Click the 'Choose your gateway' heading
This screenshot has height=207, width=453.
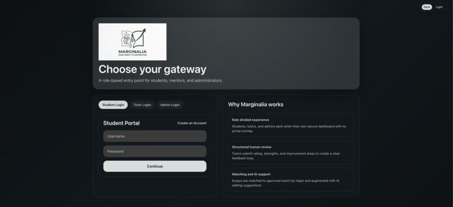(x=152, y=69)
